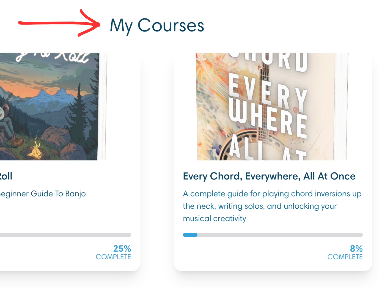Click the COMPLETE label under 8%
This screenshot has width=379, height=297.
click(x=345, y=257)
